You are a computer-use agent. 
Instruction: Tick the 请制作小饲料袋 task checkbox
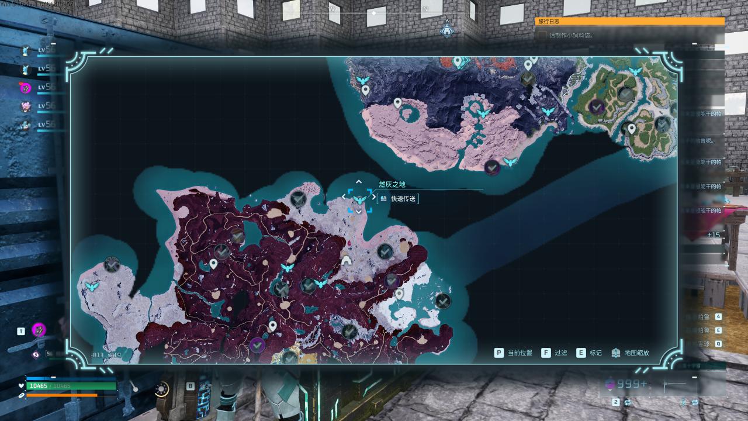tap(542, 35)
